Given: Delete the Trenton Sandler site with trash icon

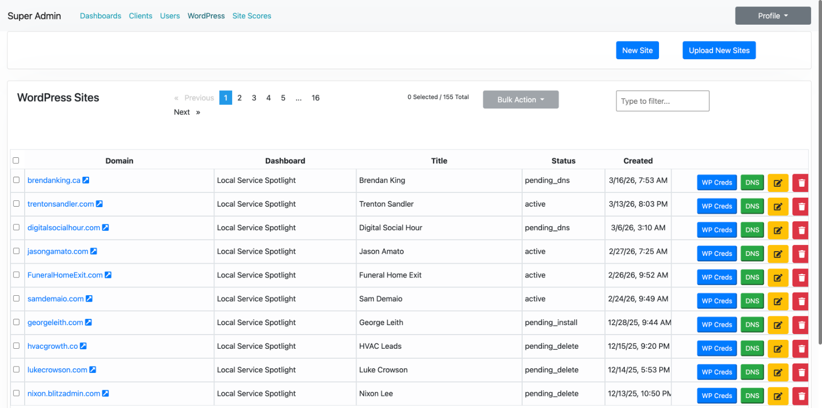Looking at the screenshot, I should (801, 207).
